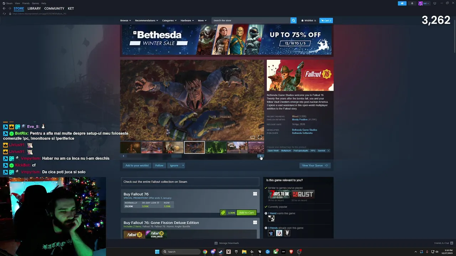Open File Explorer from the taskbar
Viewport: 456px width, 256px height.
[x=244, y=252]
